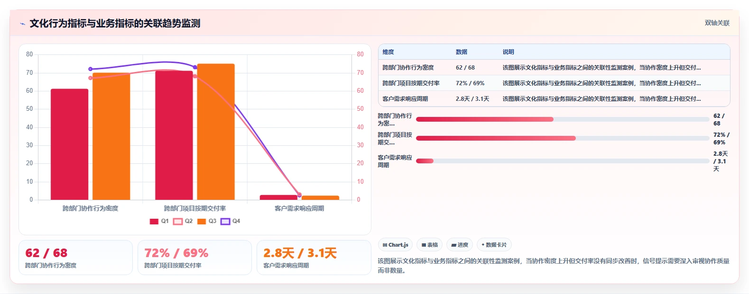Toggle the Q2 legend swatch

178,222
